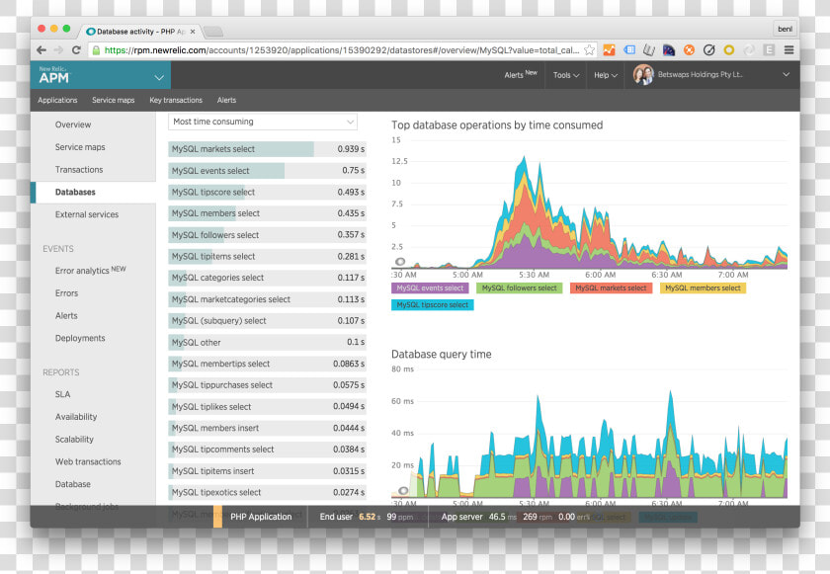The image size is (830, 574).
Task: Open the Most time consuming sort dropdown
Action: pyautogui.click(x=263, y=122)
